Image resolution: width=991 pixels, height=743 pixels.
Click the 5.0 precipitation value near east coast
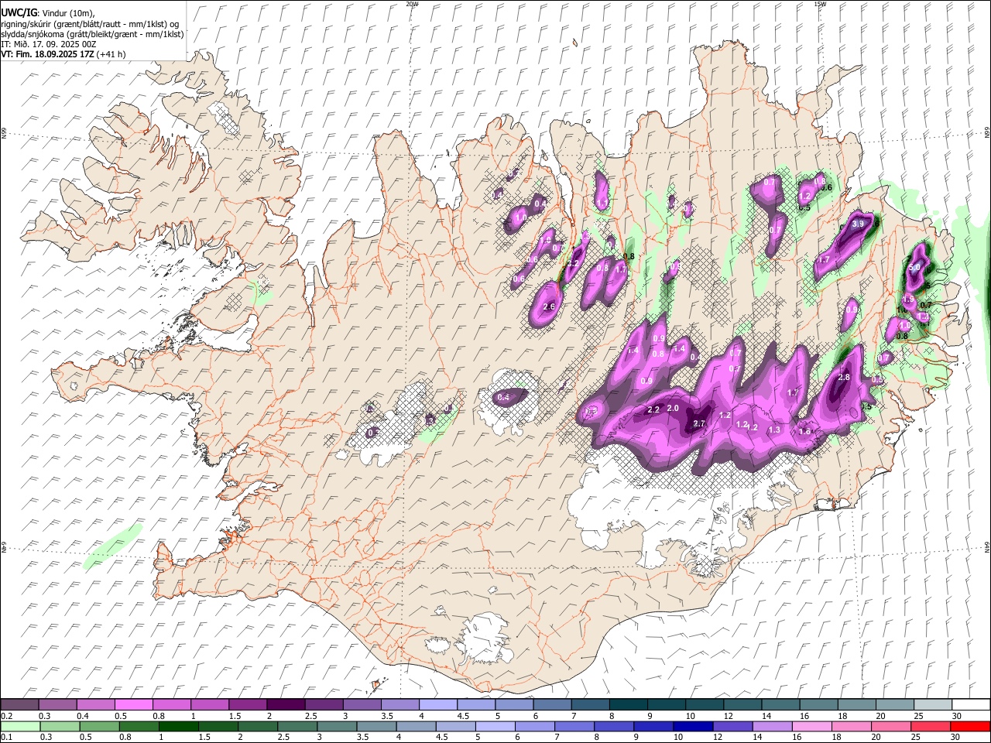pos(914,267)
